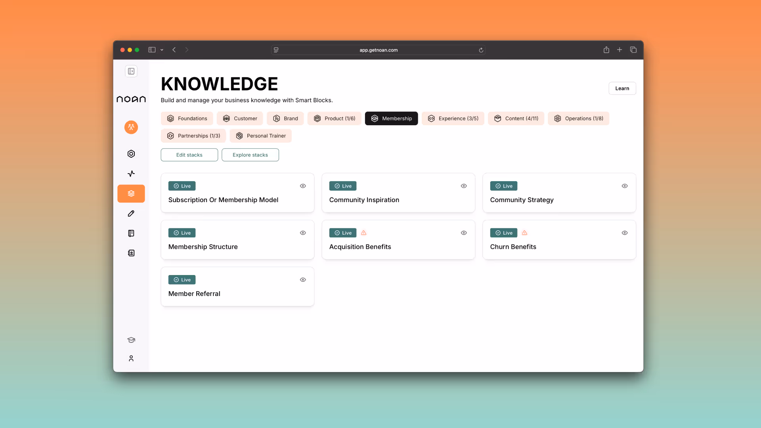Switch to Foundations stack tab
This screenshot has width=761, height=428.
187,118
